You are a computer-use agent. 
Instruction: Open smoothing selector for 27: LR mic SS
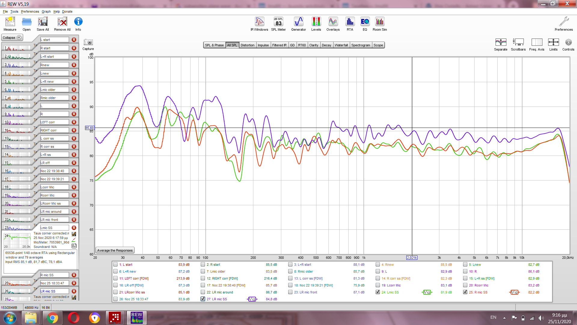pyautogui.click(x=252, y=299)
